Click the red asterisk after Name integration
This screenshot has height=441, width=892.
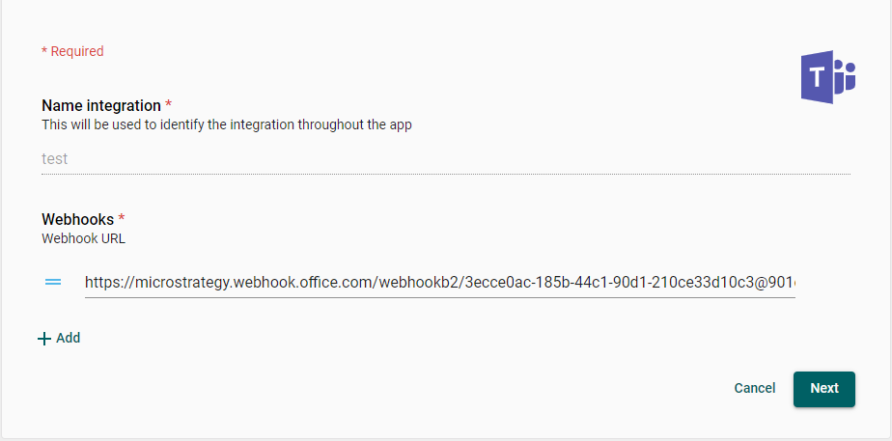[x=169, y=104]
